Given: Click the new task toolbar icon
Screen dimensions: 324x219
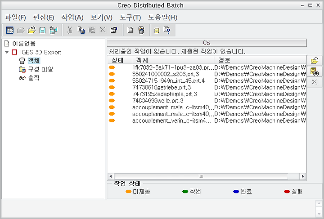Looking at the screenshot, I should 10,30.
